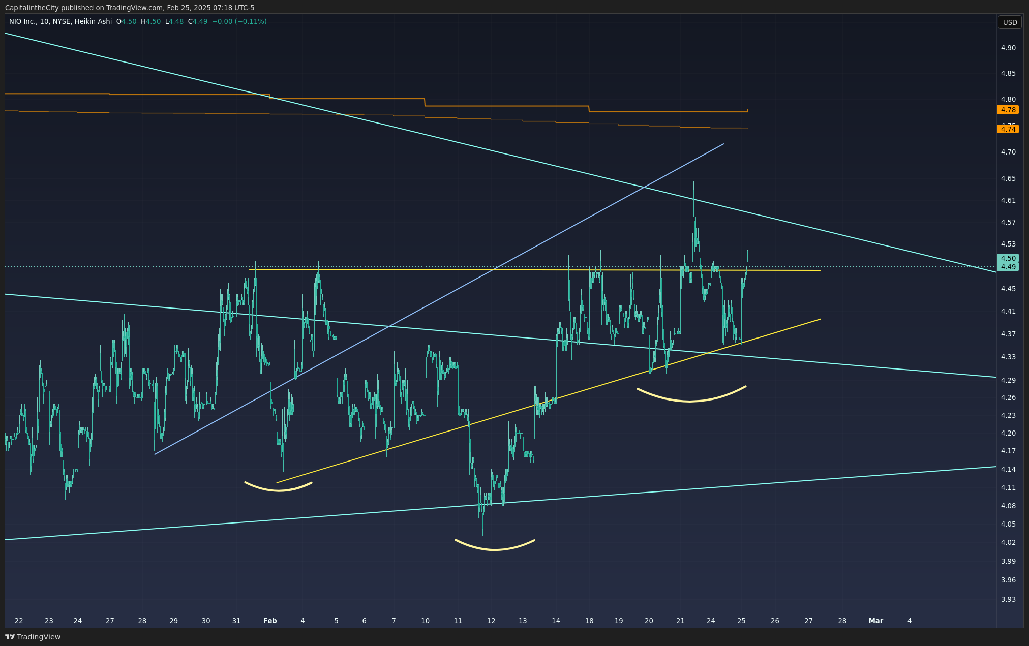
Task: Click the Feb month label on time axis
Action: (x=270, y=621)
